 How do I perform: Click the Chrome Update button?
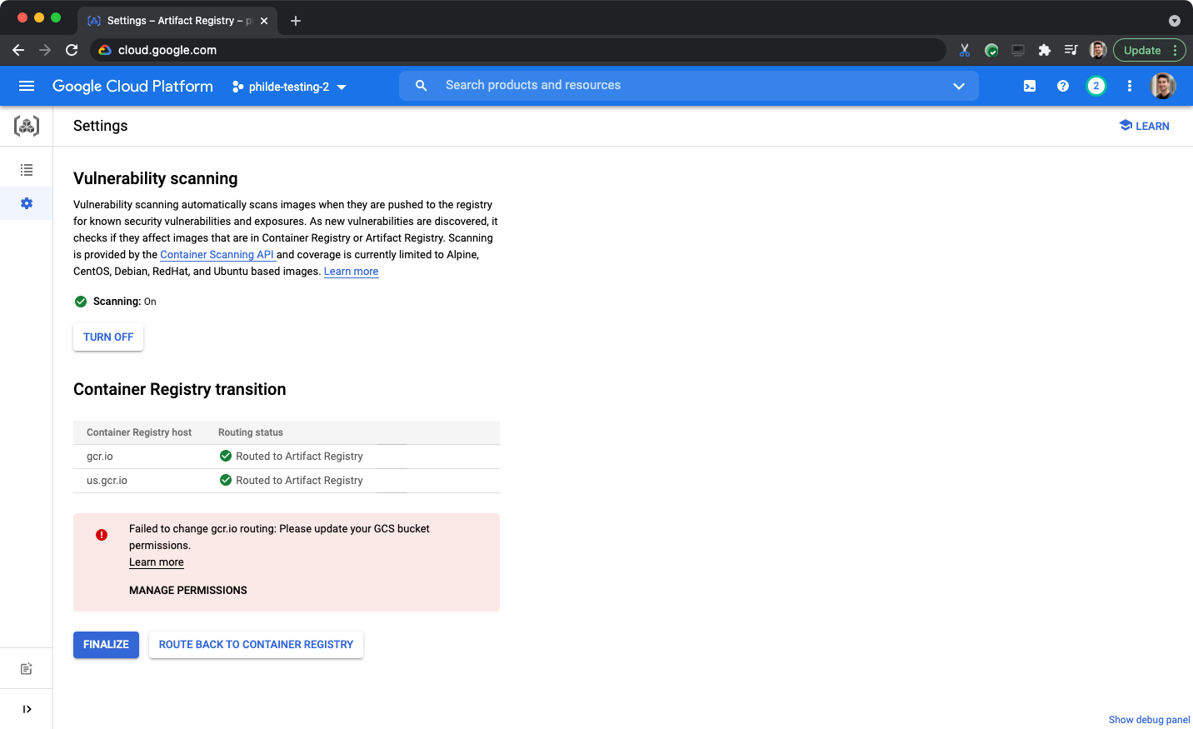pos(1150,50)
